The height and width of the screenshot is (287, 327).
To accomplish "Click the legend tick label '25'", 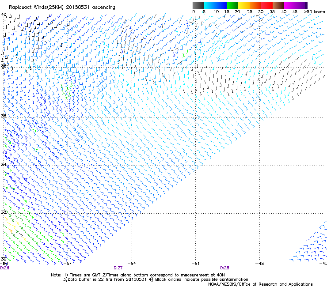I will [250, 12].
